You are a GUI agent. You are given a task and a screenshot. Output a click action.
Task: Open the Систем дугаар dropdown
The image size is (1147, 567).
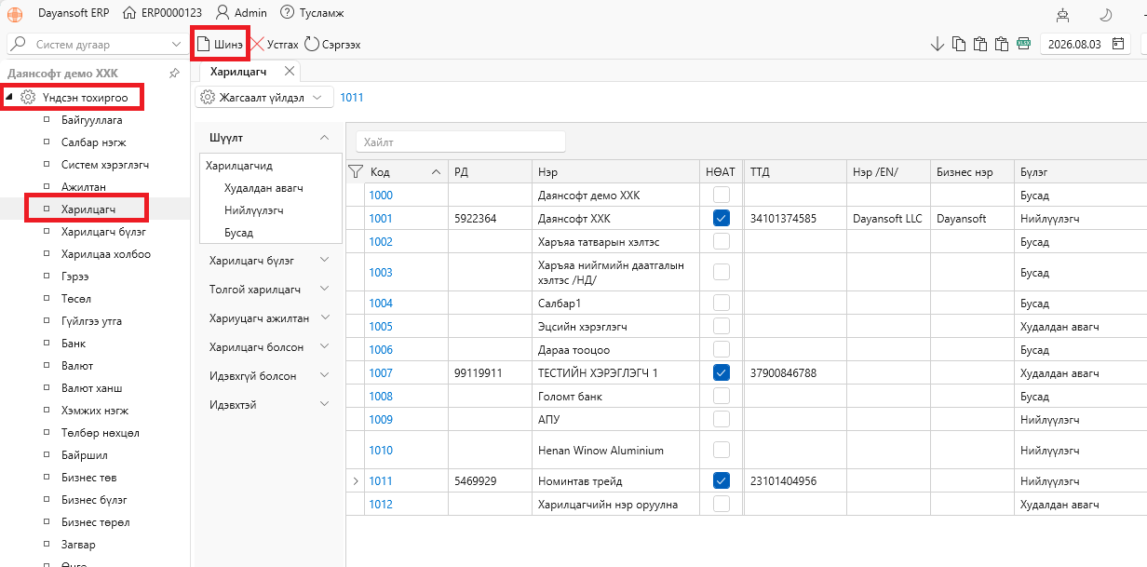coord(177,44)
